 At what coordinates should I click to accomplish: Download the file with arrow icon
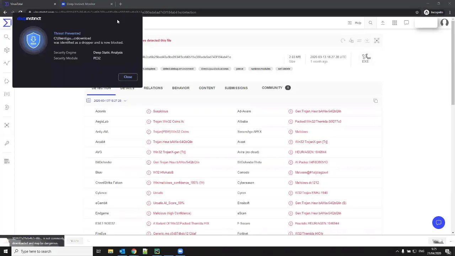coord(367,41)
